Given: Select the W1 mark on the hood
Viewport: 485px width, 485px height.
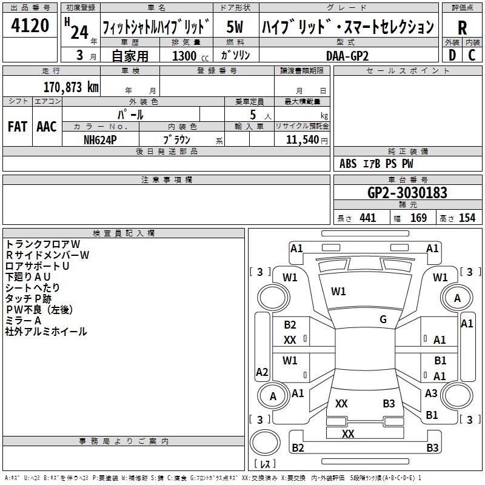Looking at the screenshot, I should tap(338, 292).
